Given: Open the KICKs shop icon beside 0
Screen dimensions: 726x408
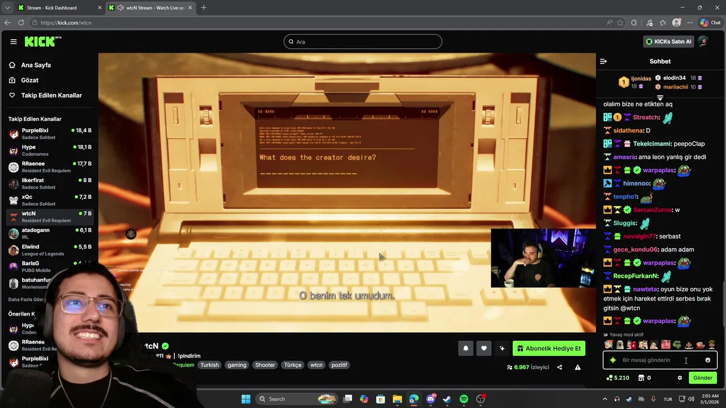Looking at the screenshot, I should [x=641, y=378].
